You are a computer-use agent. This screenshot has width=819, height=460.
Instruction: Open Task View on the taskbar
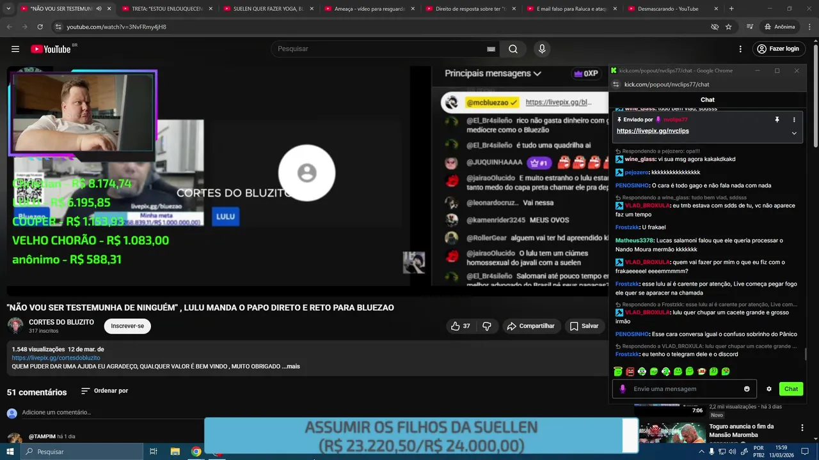click(x=154, y=452)
